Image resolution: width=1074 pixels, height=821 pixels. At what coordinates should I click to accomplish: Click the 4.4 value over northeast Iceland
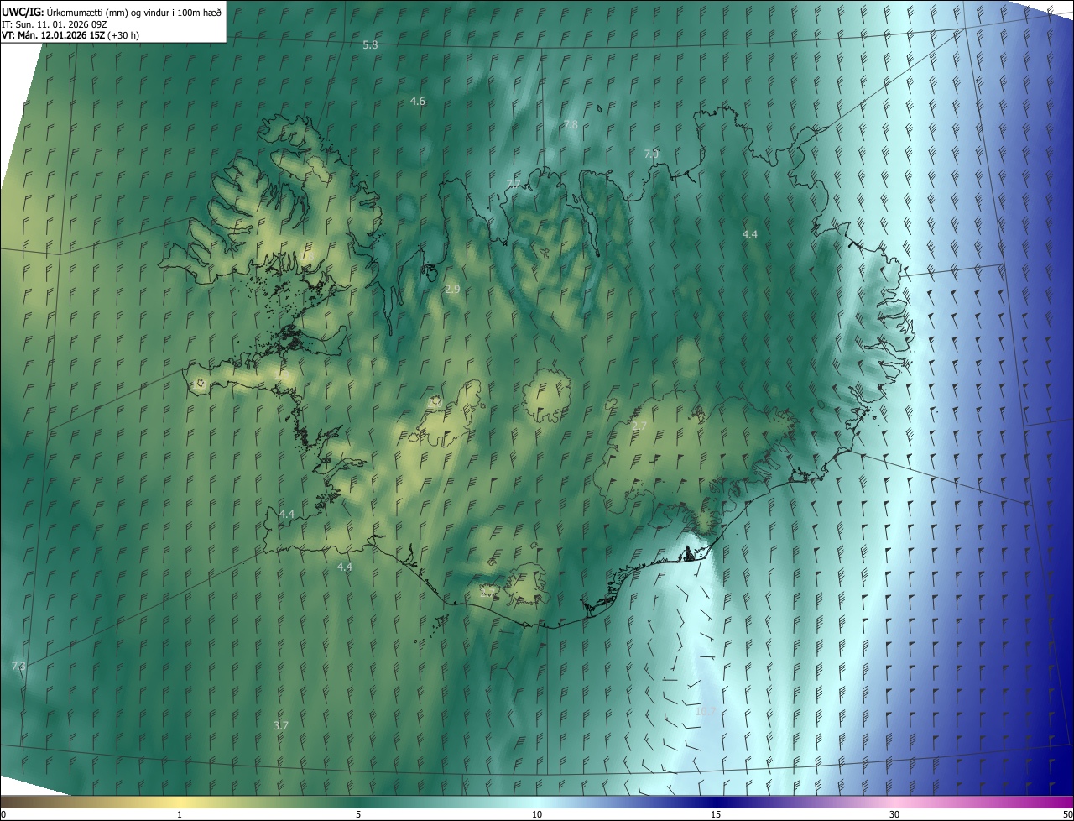(750, 234)
